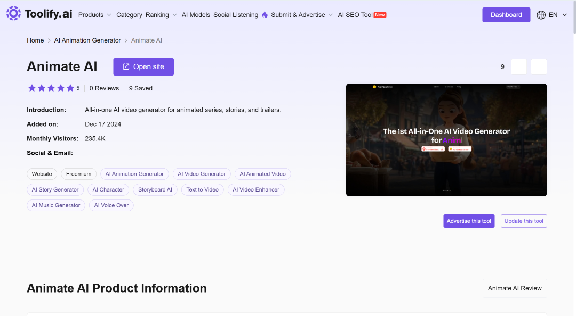Click the Open site button

143,66
